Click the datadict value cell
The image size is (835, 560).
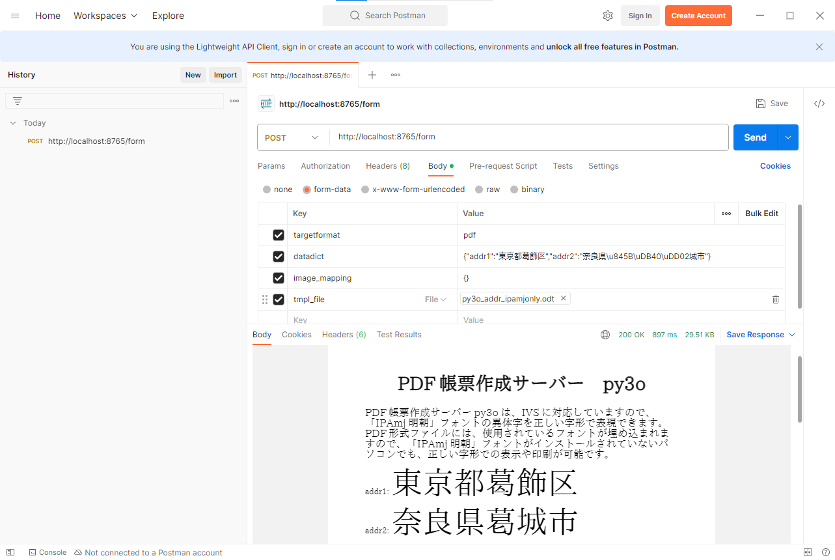[x=621, y=257]
